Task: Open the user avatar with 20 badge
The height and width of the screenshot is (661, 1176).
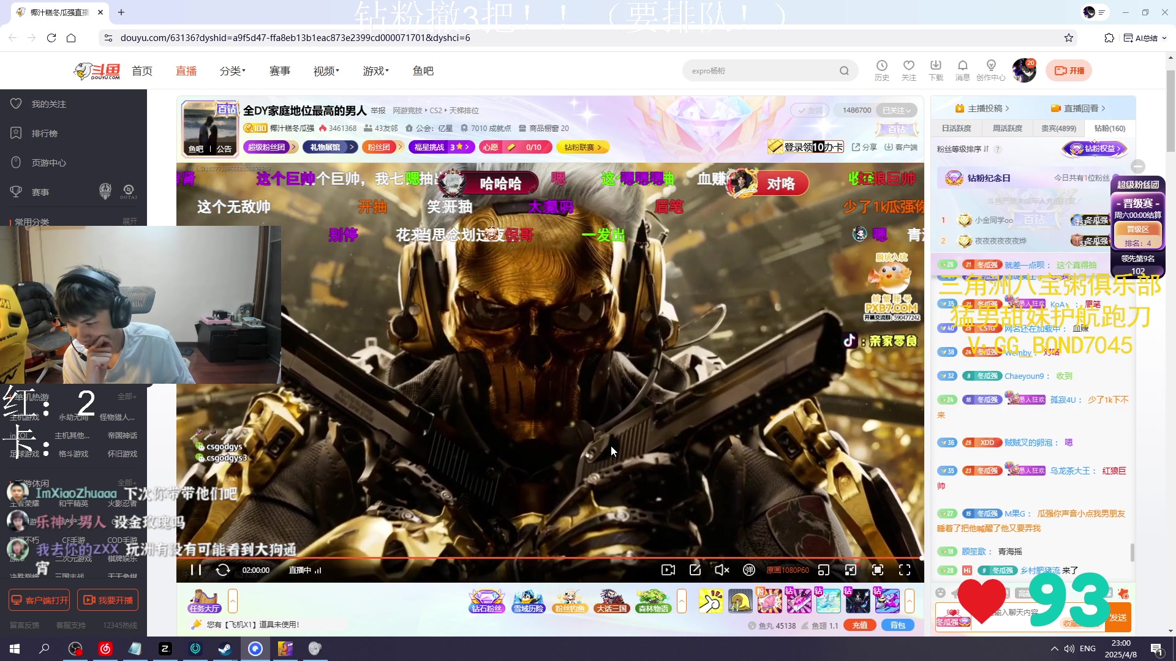Action: pyautogui.click(x=1023, y=70)
